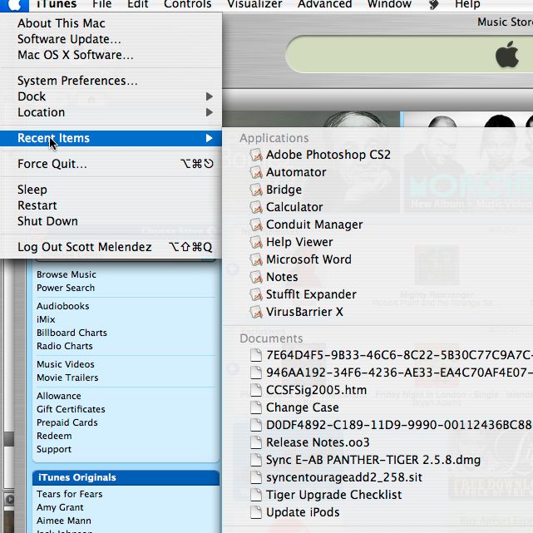Click the 946AA192 document icon
Image resolution: width=533 pixels, height=533 pixels.
[256, 373]
